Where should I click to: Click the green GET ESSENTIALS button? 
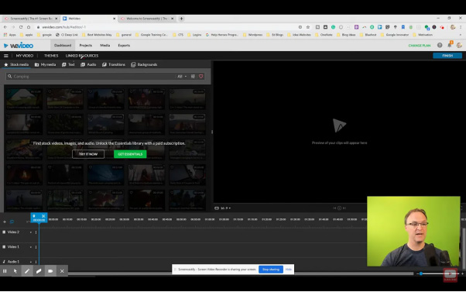130,154
